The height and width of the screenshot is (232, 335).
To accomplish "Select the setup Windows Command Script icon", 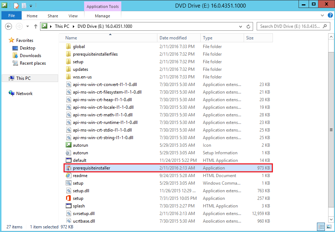I will tap(68, 183).
